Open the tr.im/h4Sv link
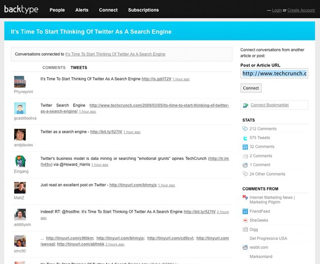The width and height of the screenshot is (320, 264). click(x=219, y=158)
